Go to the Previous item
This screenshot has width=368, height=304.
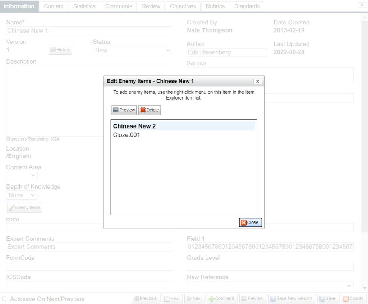pos(146,299)
